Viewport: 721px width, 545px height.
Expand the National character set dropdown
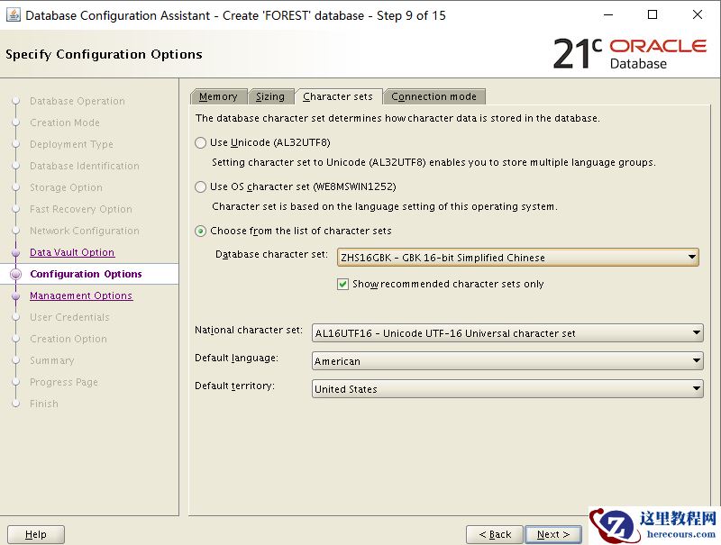click(507, 333)
